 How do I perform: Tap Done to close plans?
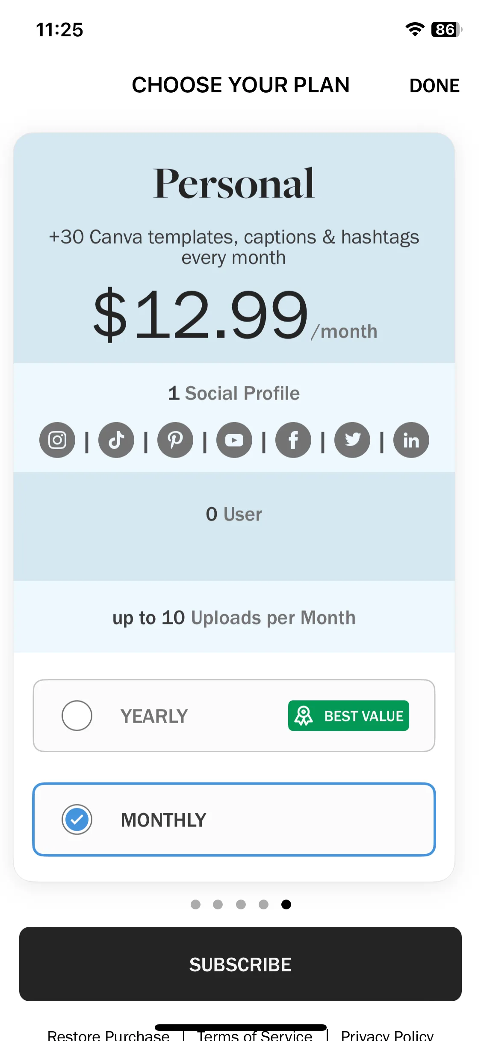click(434, 85)
